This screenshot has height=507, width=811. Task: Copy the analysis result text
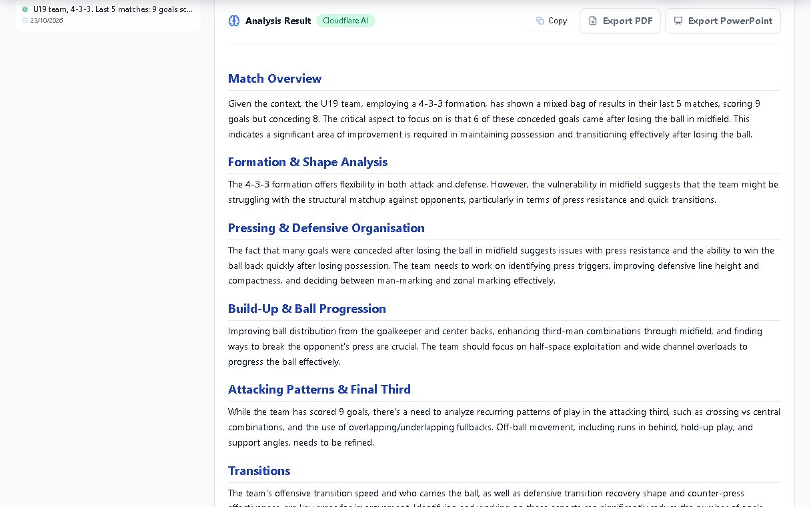coord(552,21)
